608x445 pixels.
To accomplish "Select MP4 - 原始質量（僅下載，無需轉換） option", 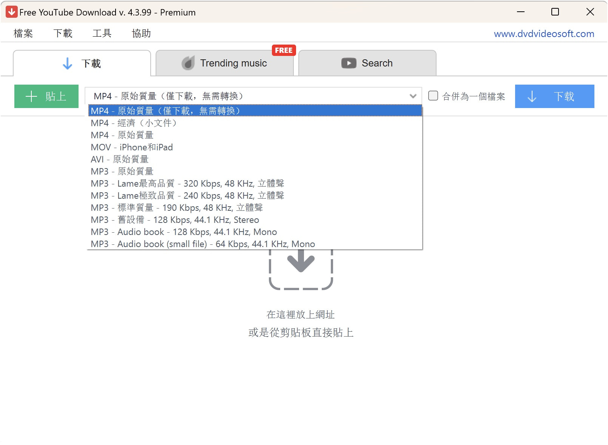I will tap(255, 111).
